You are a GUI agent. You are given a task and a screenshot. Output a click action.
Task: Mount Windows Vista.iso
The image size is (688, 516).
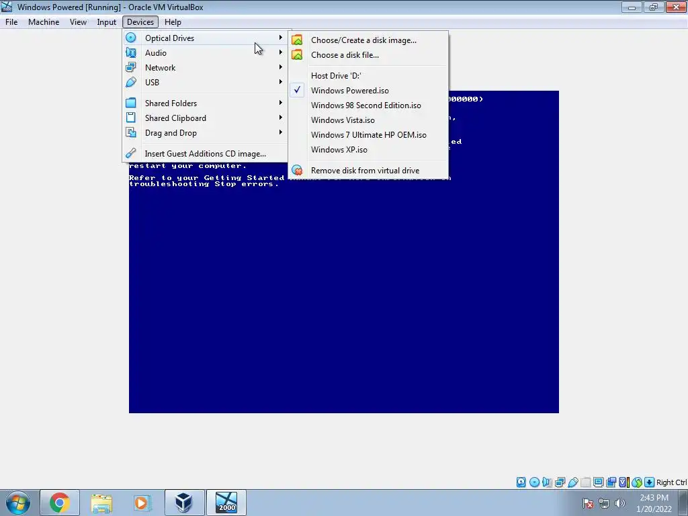(369, 120)
